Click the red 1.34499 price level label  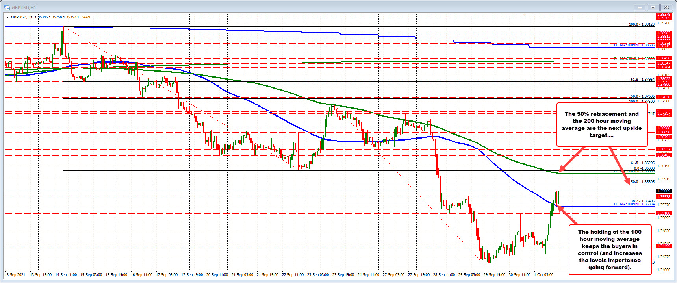coord(663,246)
